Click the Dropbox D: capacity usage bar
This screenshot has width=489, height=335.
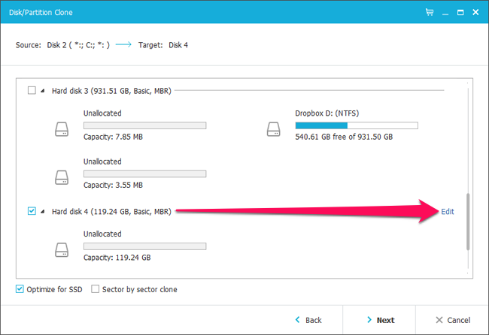tap(356, 125)
